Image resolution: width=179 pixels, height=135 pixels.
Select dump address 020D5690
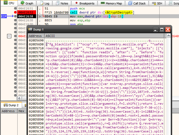36,40
